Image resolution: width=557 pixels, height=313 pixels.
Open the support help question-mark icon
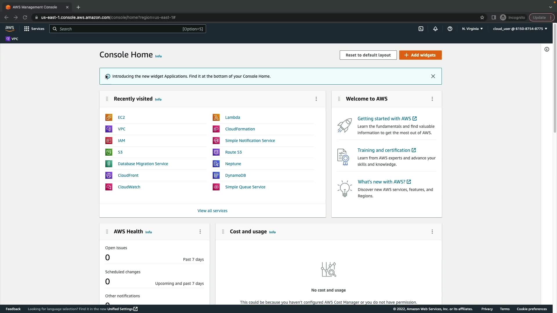pyautogui.click(x=450, y=29)
